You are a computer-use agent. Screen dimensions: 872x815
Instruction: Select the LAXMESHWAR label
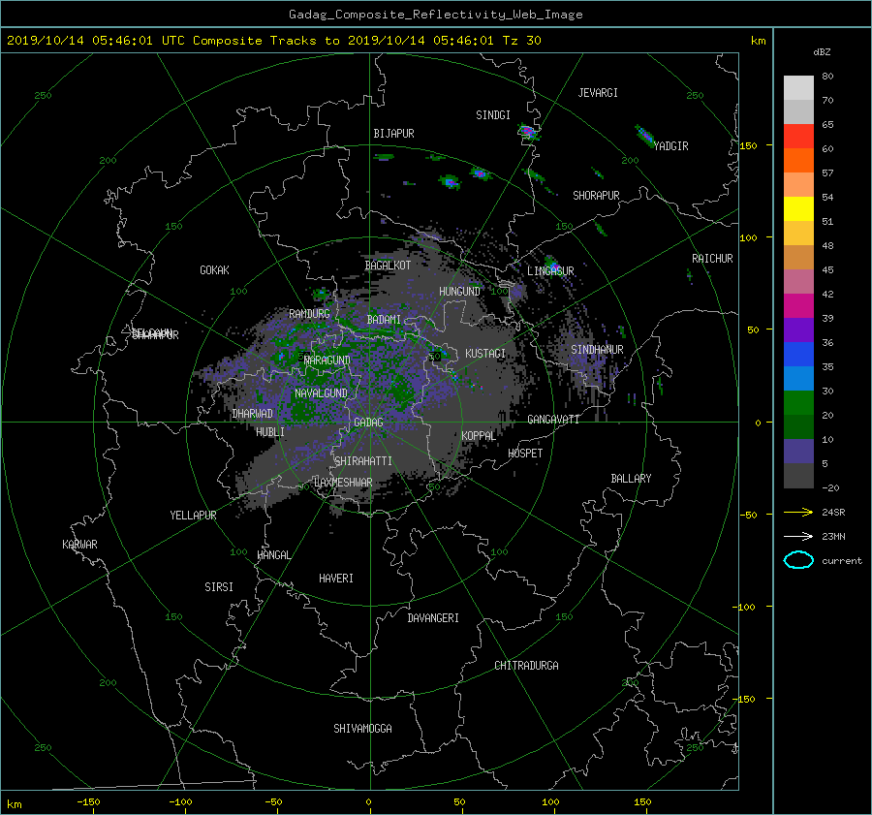click(343, 483)
